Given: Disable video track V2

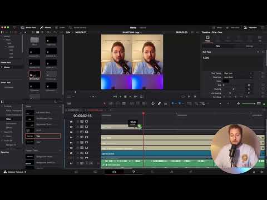Looking at the screenshot, I should click(86, 153).
